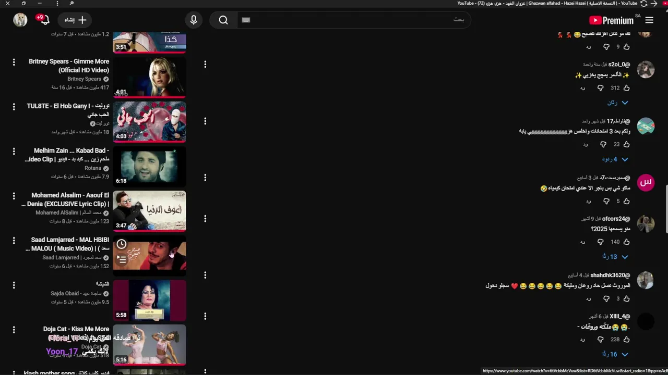Open action menu for ofcors24 comment
This screenshot has width=668, height=375.
(205, 218)
